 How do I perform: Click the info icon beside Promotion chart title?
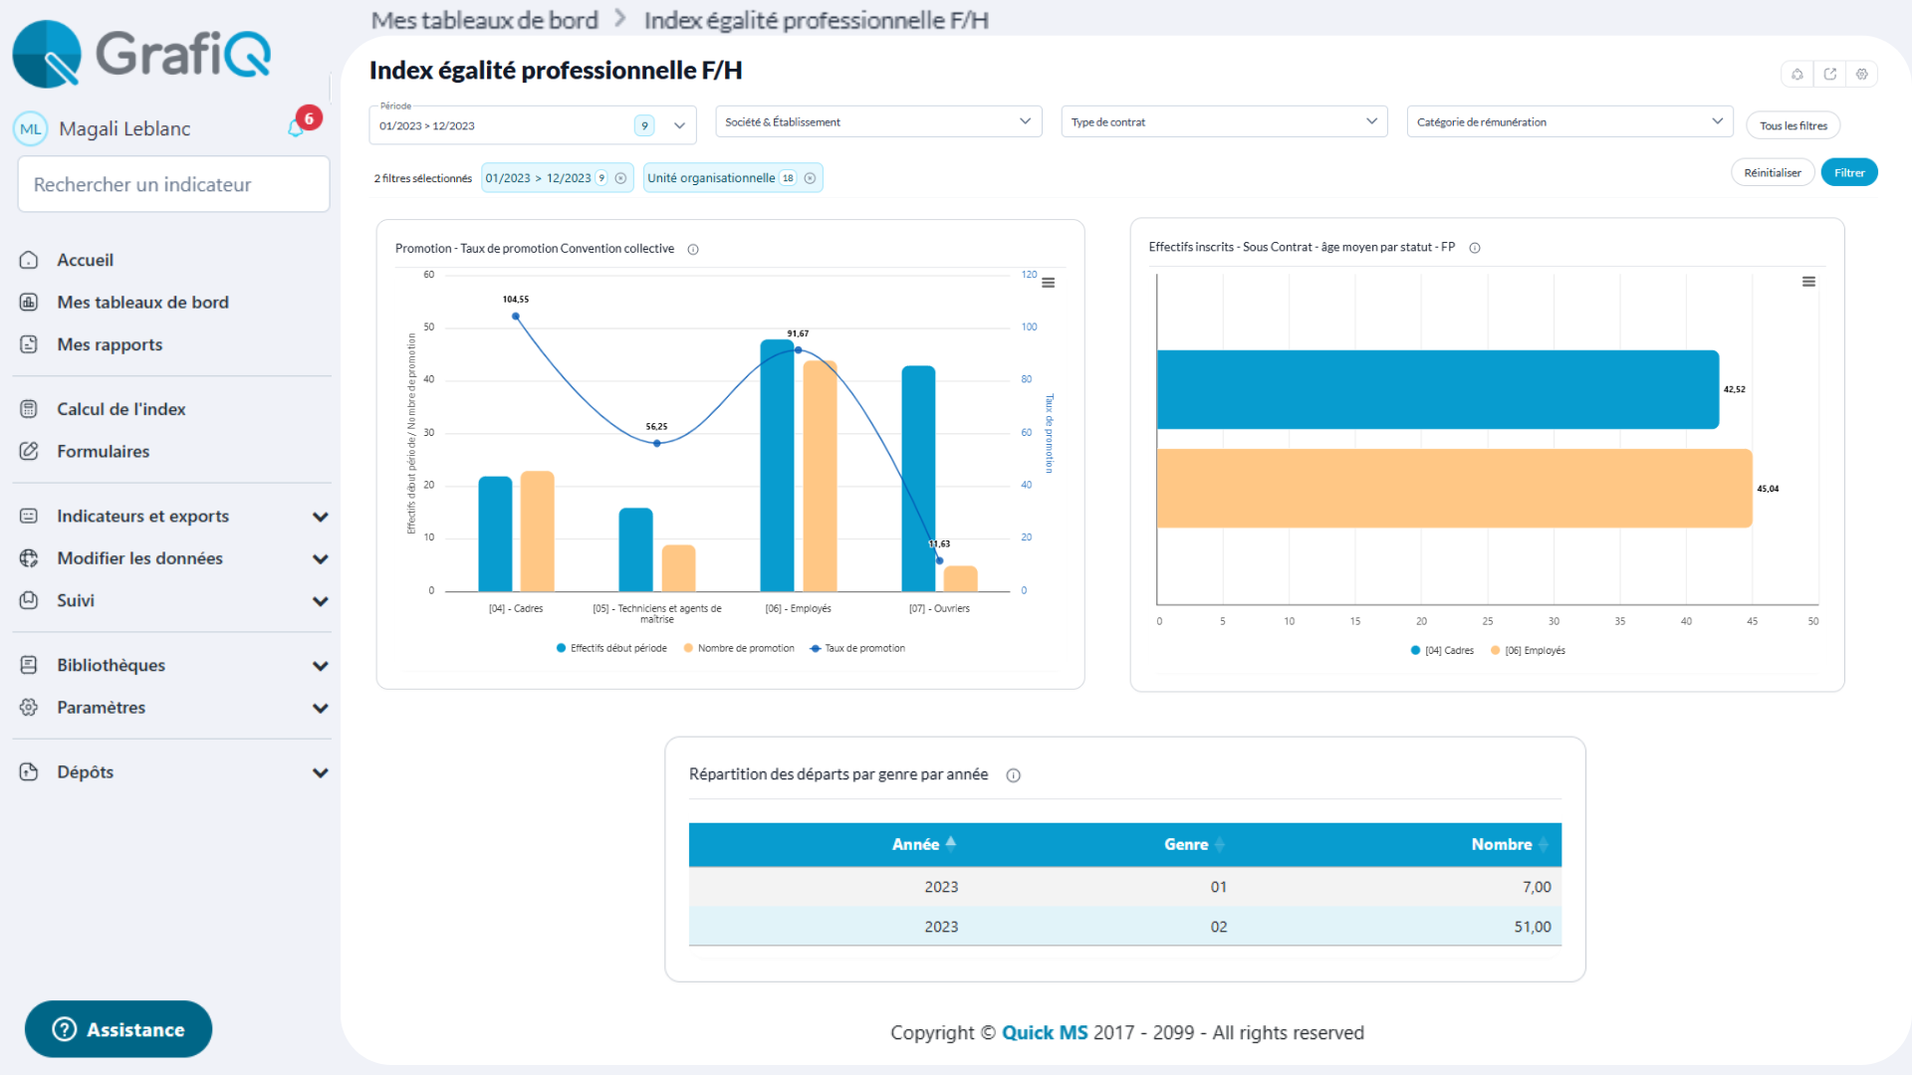tap(693, 250)
